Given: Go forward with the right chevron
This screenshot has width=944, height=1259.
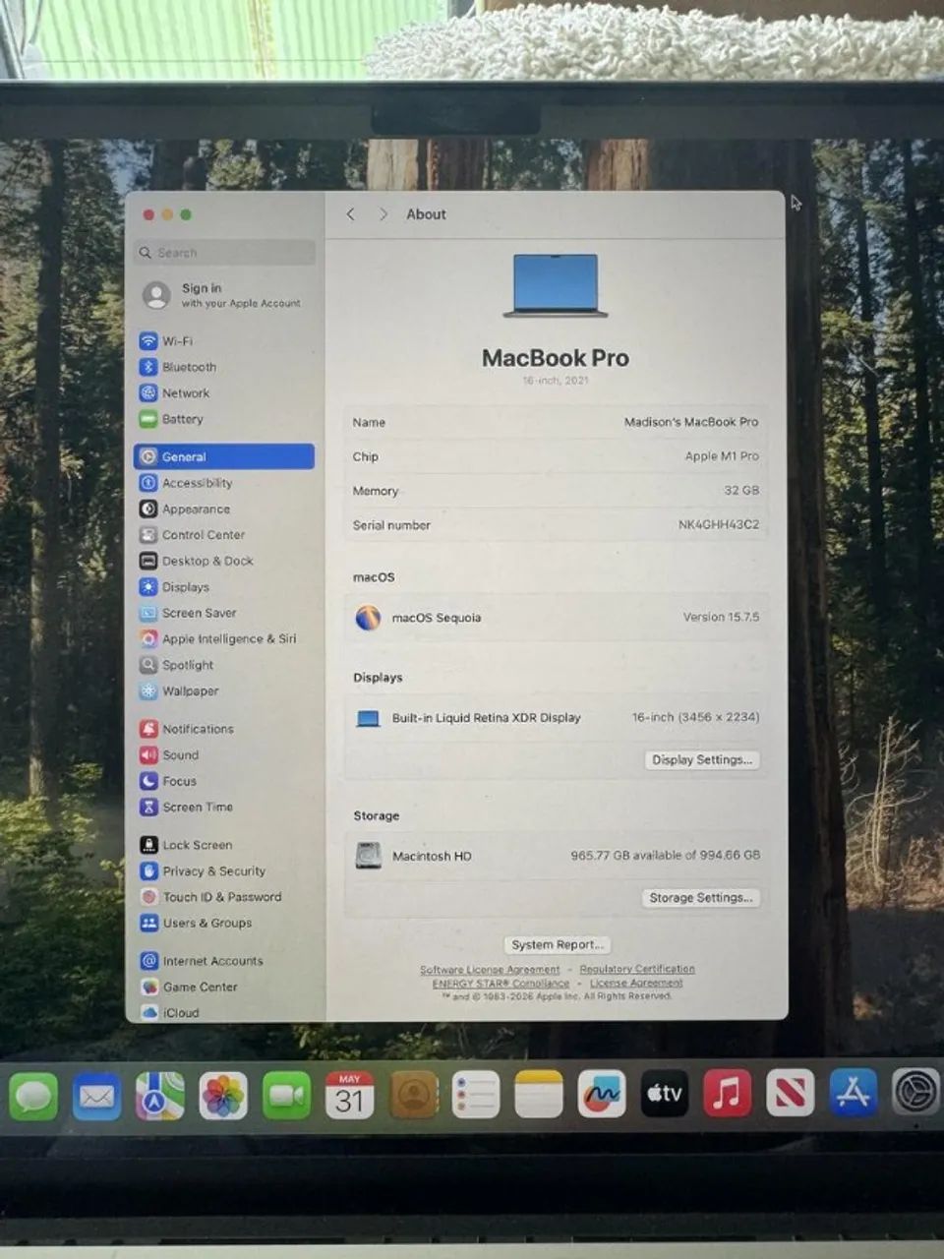Looking at the screenshot, I should coord(383,214).
